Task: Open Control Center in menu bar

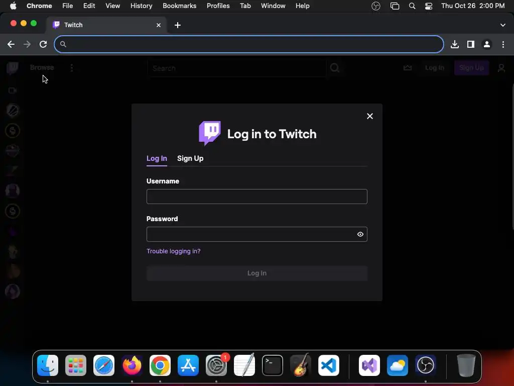Action: (429, 6)
